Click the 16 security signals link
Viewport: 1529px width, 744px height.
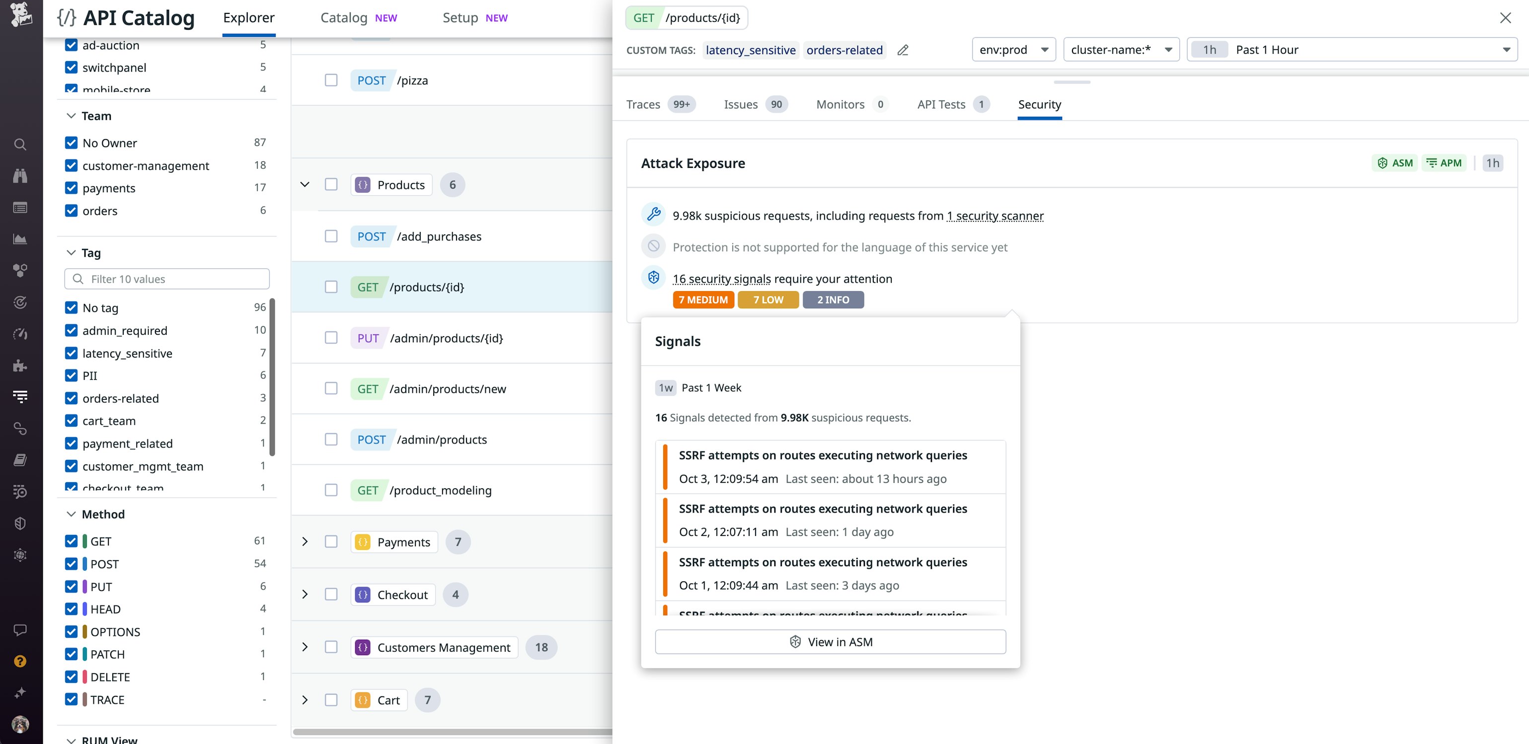click(x=721, y=278)
